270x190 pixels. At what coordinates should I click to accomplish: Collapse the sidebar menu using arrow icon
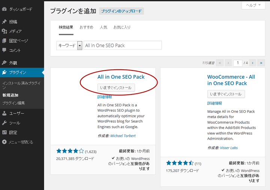point(4,142)
